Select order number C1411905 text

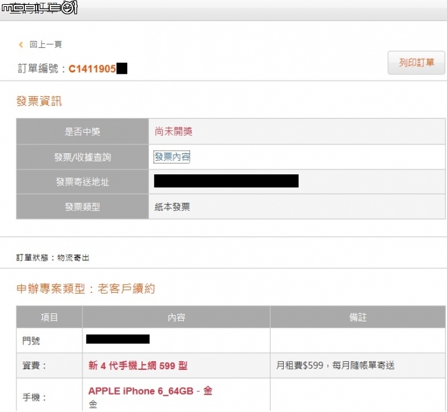[92, 69]
